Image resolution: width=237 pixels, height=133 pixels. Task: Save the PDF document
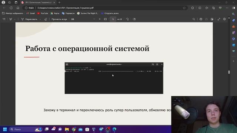207,19
